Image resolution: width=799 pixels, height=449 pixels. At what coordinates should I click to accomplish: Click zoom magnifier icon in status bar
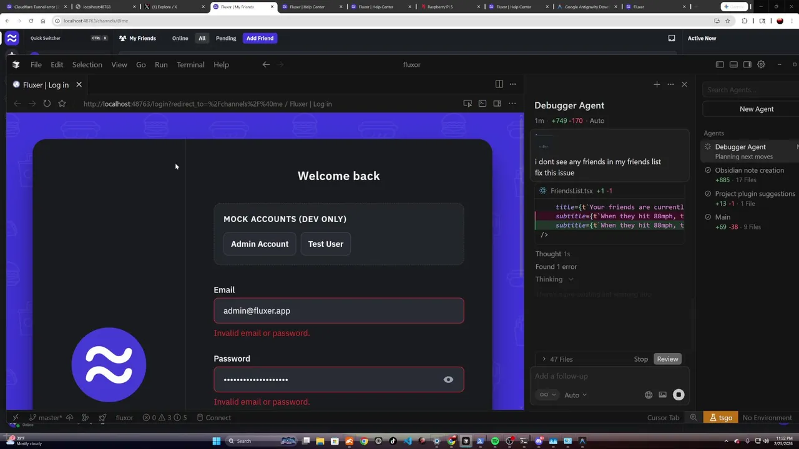(x=694, y=418)
